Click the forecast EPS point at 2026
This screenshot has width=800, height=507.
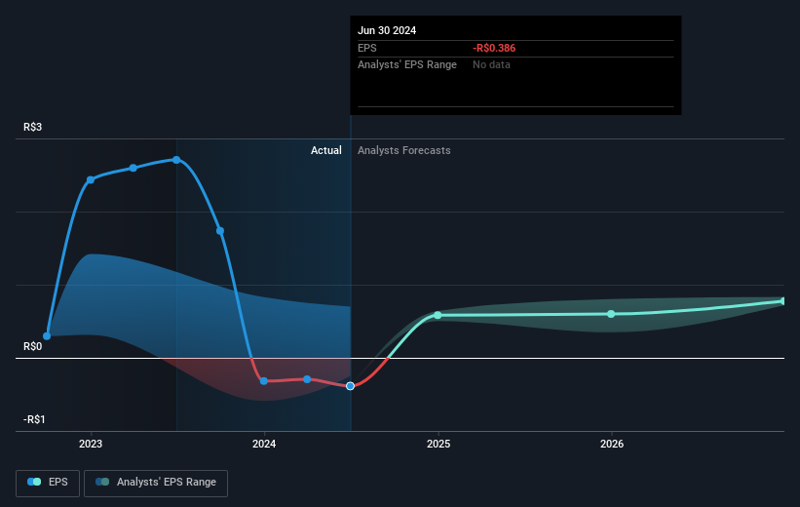(x=611, y=314)
